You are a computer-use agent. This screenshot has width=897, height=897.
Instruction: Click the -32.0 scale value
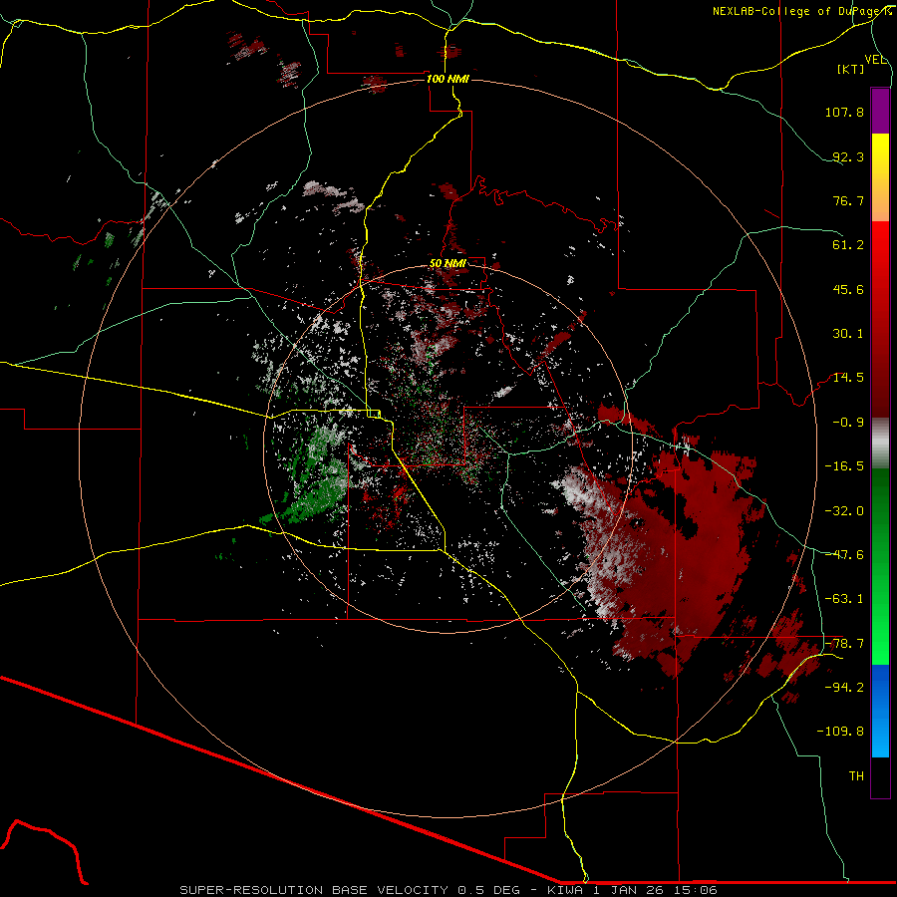[x=844, y=511]
